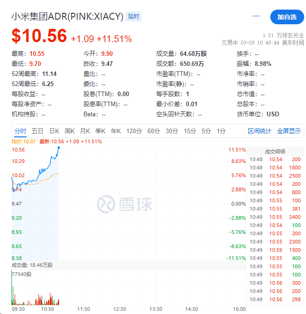Click the 货币单位 USD value
306x314 pixels.
(x=273, y=114)
